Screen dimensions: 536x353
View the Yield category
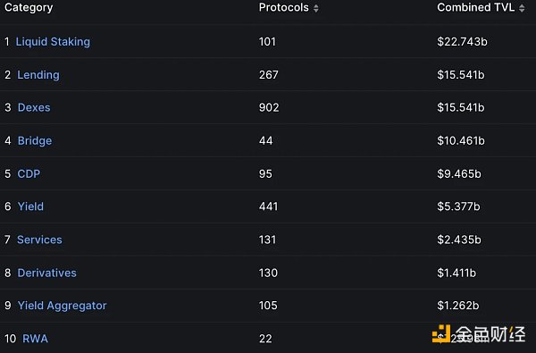[x=30, y=206]
